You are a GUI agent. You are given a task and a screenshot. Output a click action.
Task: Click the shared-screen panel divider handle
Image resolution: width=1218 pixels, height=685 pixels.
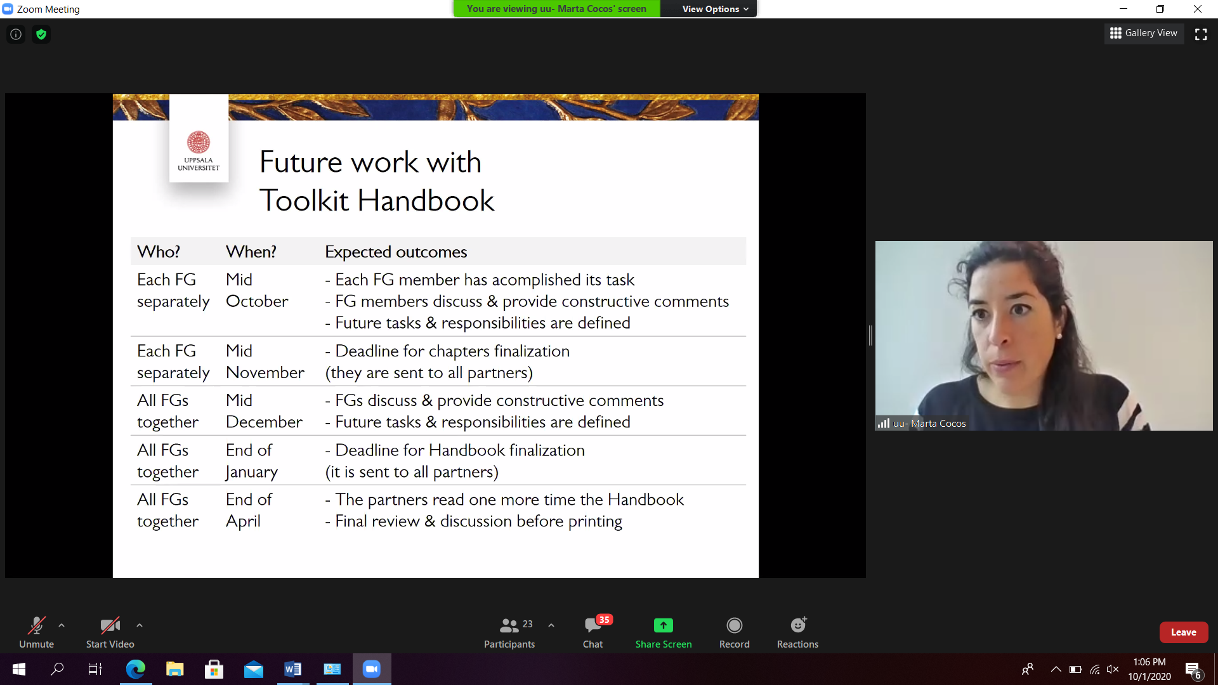(x=870, y=336)
